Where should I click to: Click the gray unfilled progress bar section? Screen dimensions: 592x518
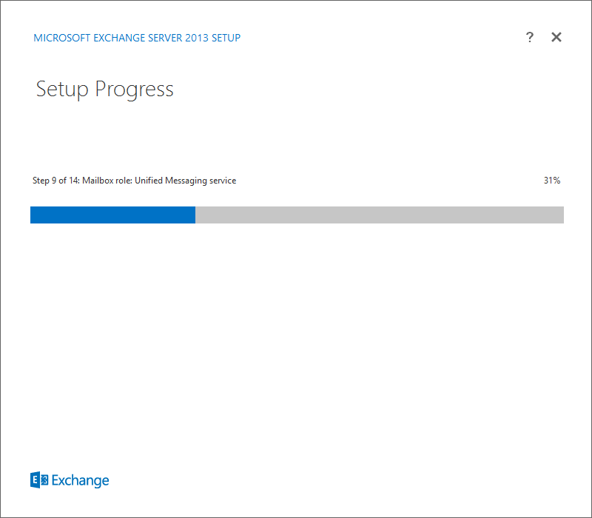379,215
